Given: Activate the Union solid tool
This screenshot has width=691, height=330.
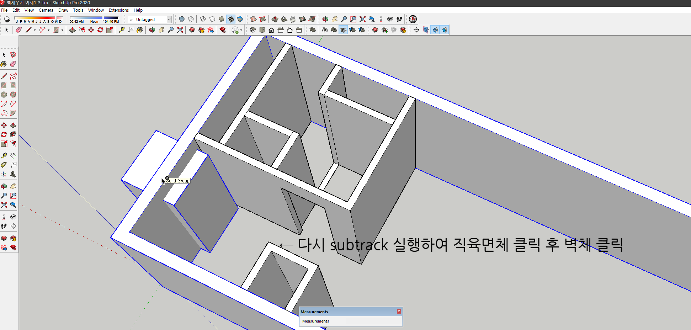Looking at the screenshot, I should click(x=334, y=30).
